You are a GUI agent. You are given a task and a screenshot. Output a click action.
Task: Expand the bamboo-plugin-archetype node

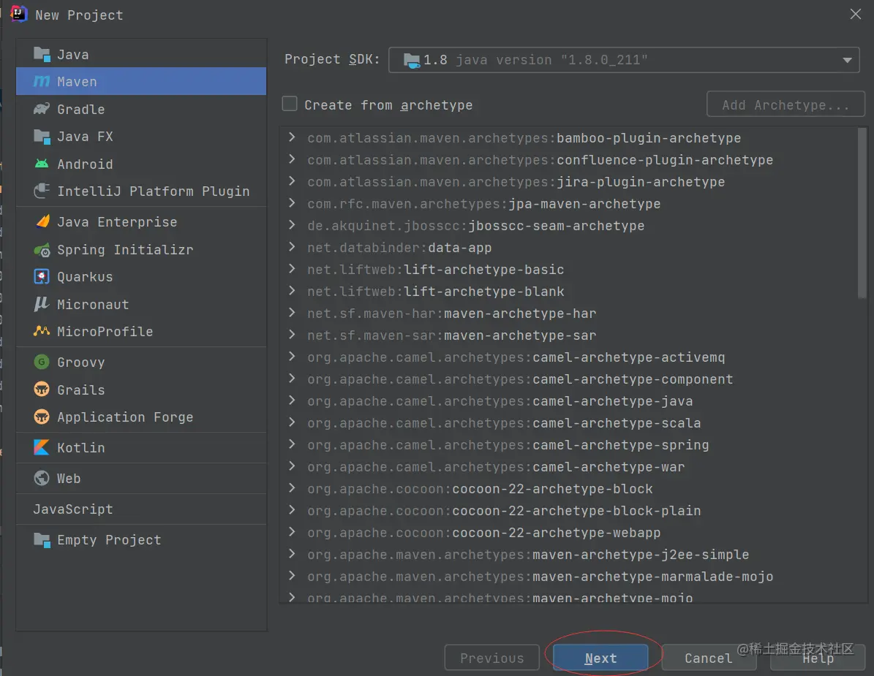(292, 137)
